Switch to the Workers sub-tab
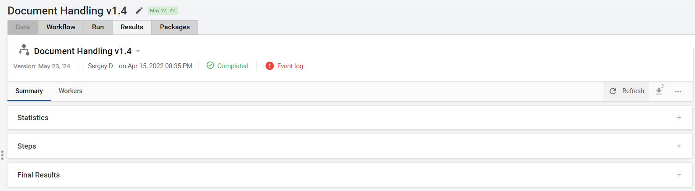This screenshot has height=191, width=695. point(71,91)
